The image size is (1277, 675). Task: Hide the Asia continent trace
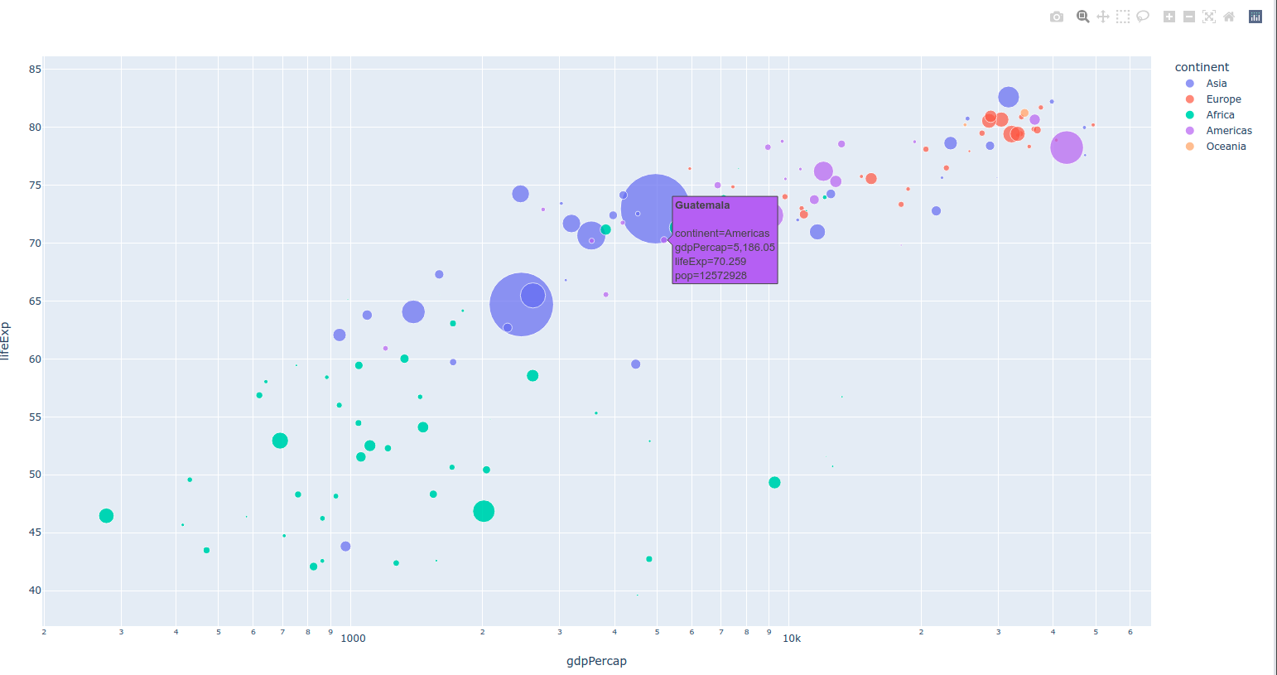(x=1217, y=83)
